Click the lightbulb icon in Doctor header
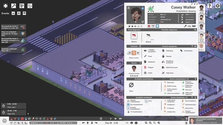Image resolution: width=223 pixels, height=125 pixels. click(x=140, y=63)
